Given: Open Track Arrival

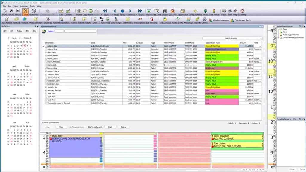Looking at the screenshot, I should pos(214,12).
